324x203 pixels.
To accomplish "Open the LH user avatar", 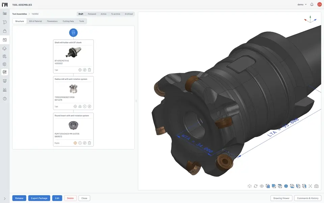I will point(320,4).
